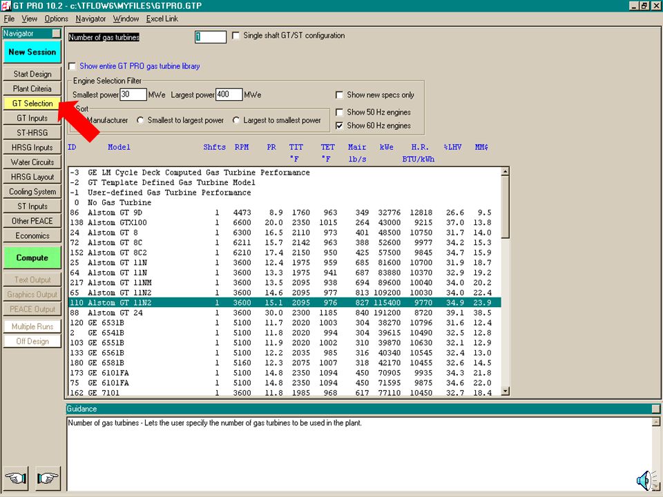Select row 103 GE 6551B
This screenshot has height=497, width=663.
(285, 343)
